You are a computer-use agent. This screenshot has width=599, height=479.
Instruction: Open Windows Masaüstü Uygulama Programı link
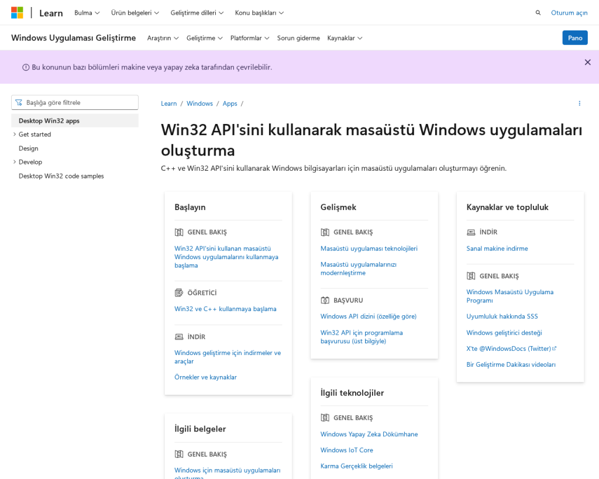[510, 296]
